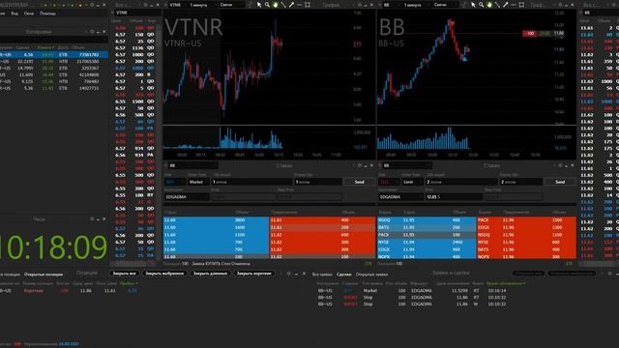Open BB chart style dropdown 'Свечи'
The width and height of the screenshot is (619, 348).
(446, 5)
